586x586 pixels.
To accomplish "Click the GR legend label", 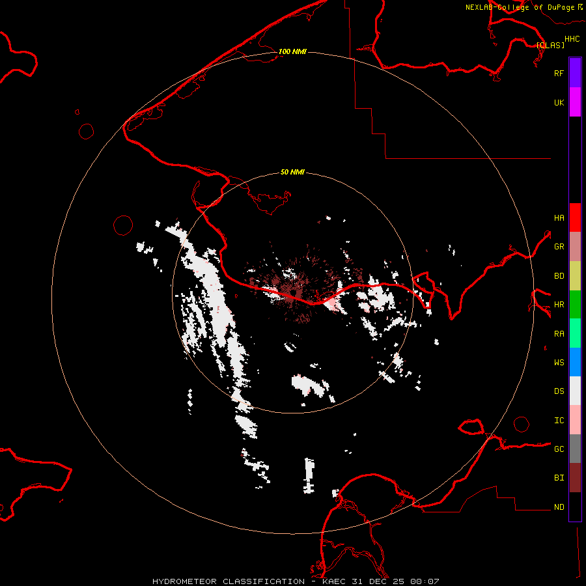I will [x=559, y=247].
